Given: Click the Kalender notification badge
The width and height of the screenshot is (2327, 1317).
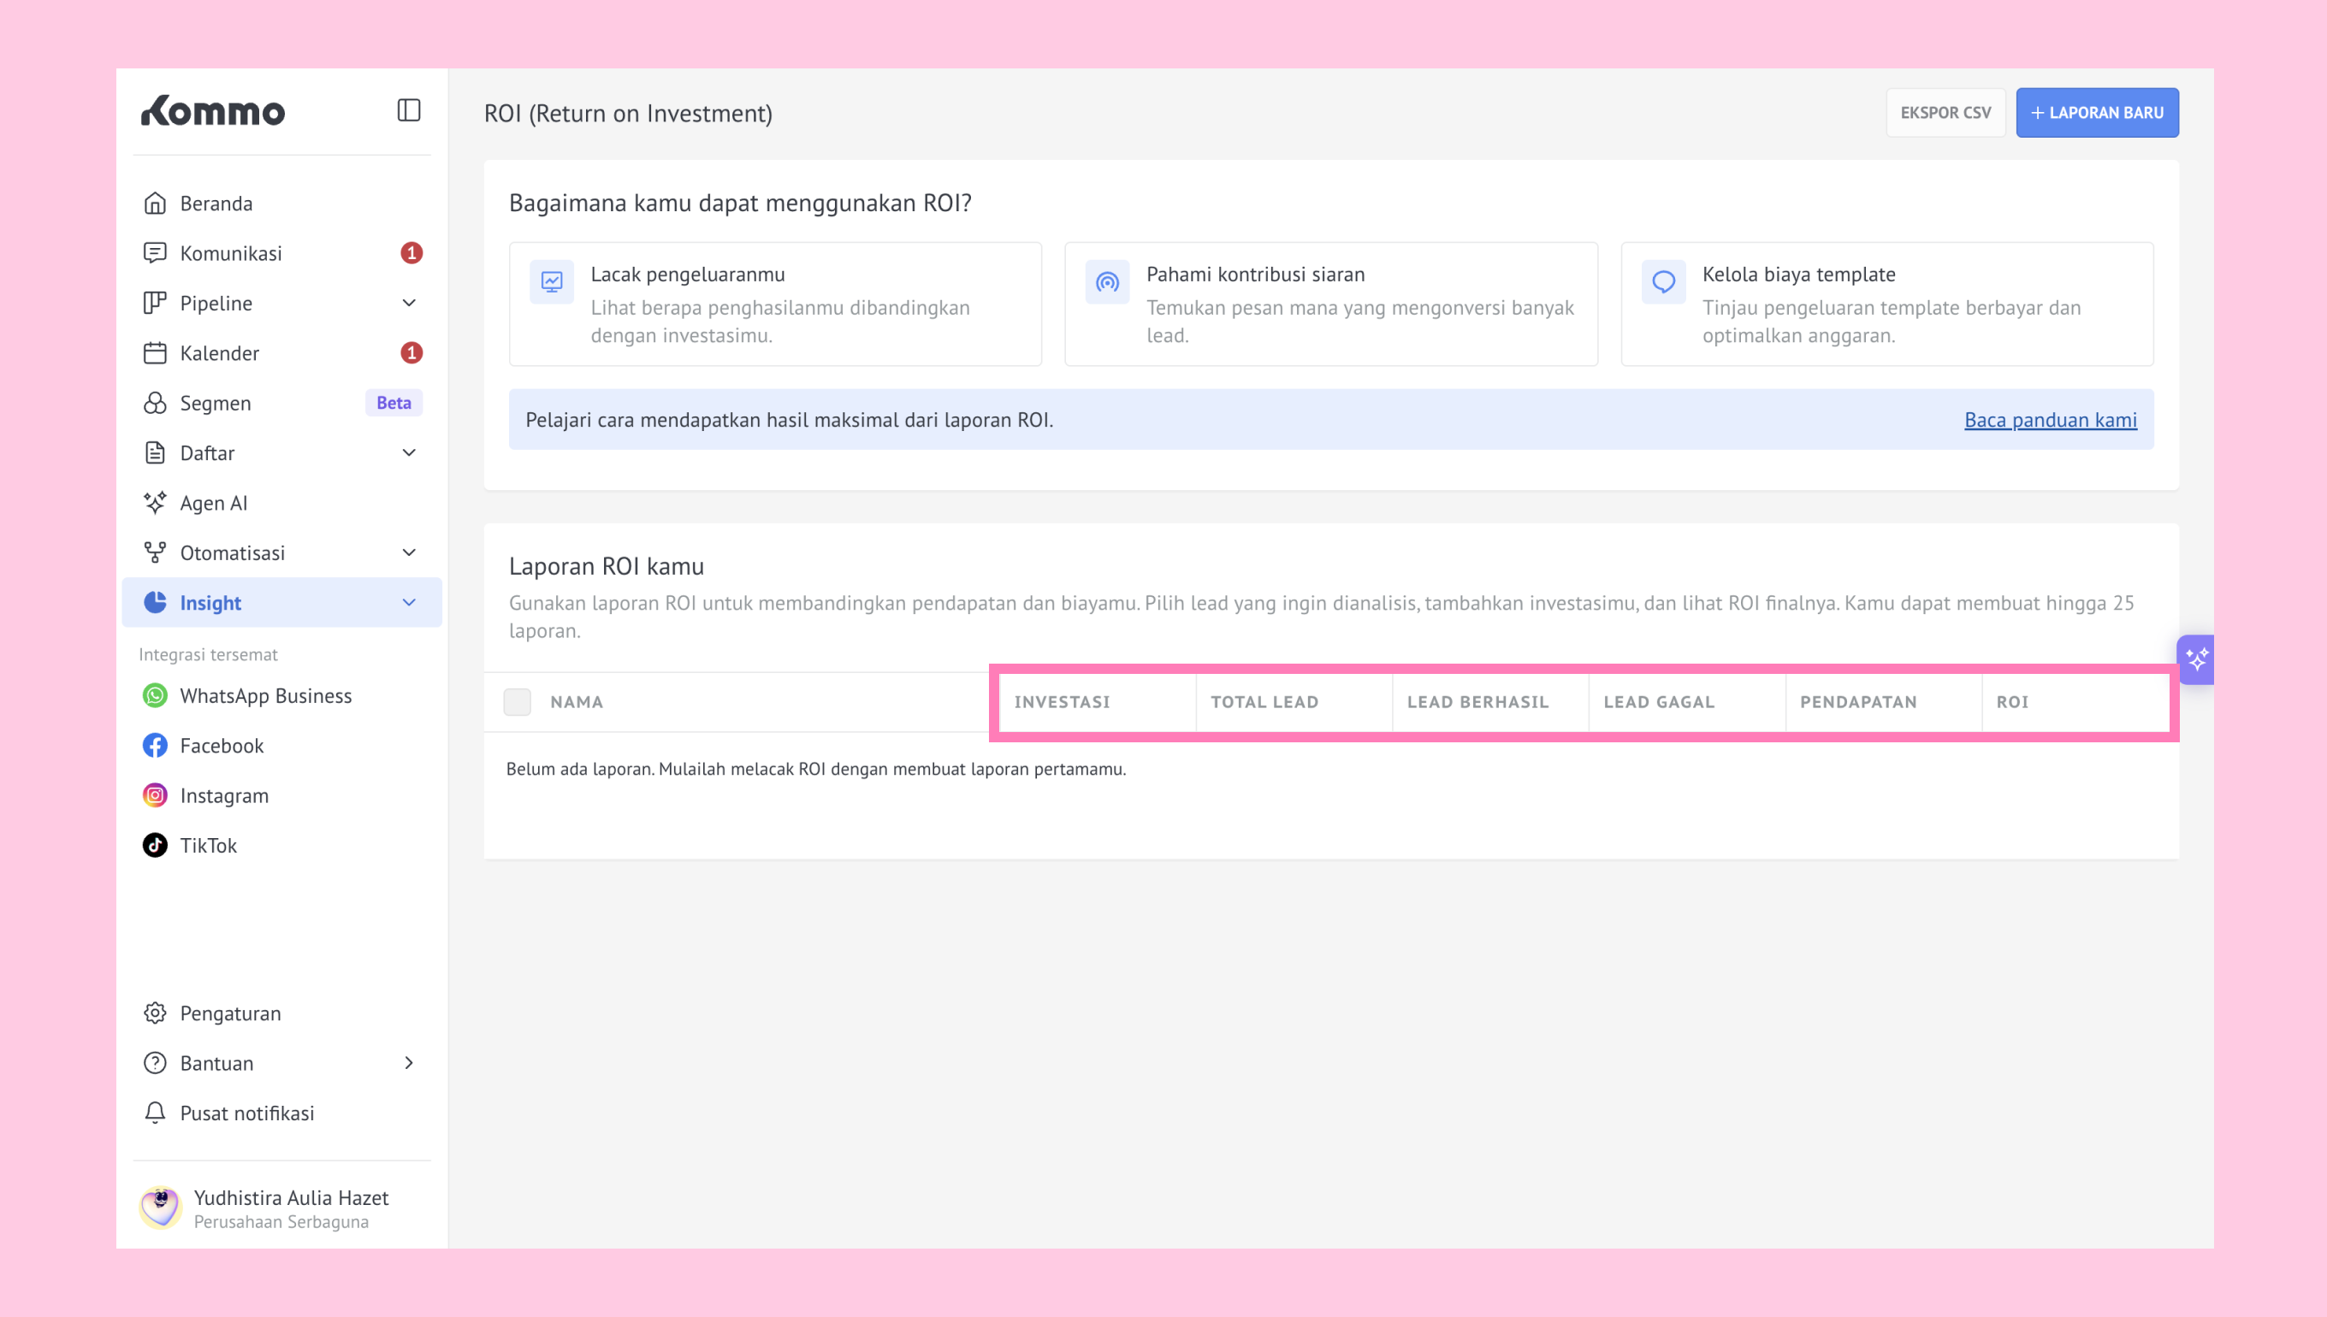Looking at the screenshot, I should (x=412, y=351).
